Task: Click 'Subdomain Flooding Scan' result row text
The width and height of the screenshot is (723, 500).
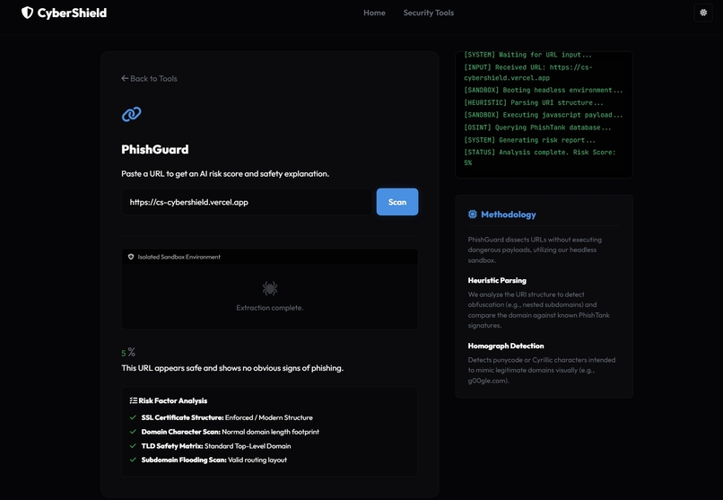Action: point(214,460)
